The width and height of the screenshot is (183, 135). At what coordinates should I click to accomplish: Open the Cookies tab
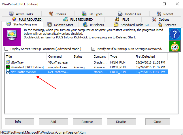58,14
